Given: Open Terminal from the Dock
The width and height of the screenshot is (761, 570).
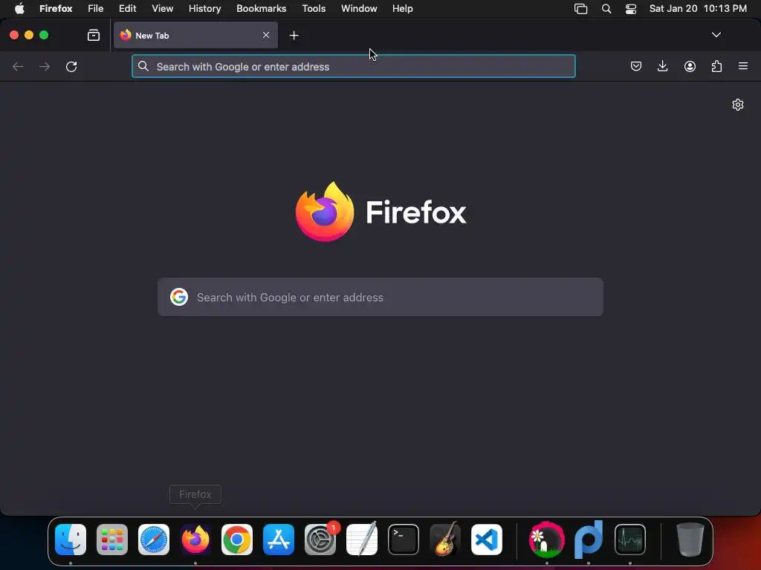Looking at the screenshot, I should 404,539.
